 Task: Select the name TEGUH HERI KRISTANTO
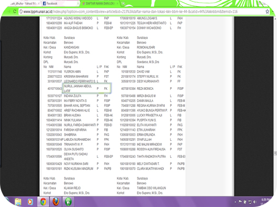[152, 23]
